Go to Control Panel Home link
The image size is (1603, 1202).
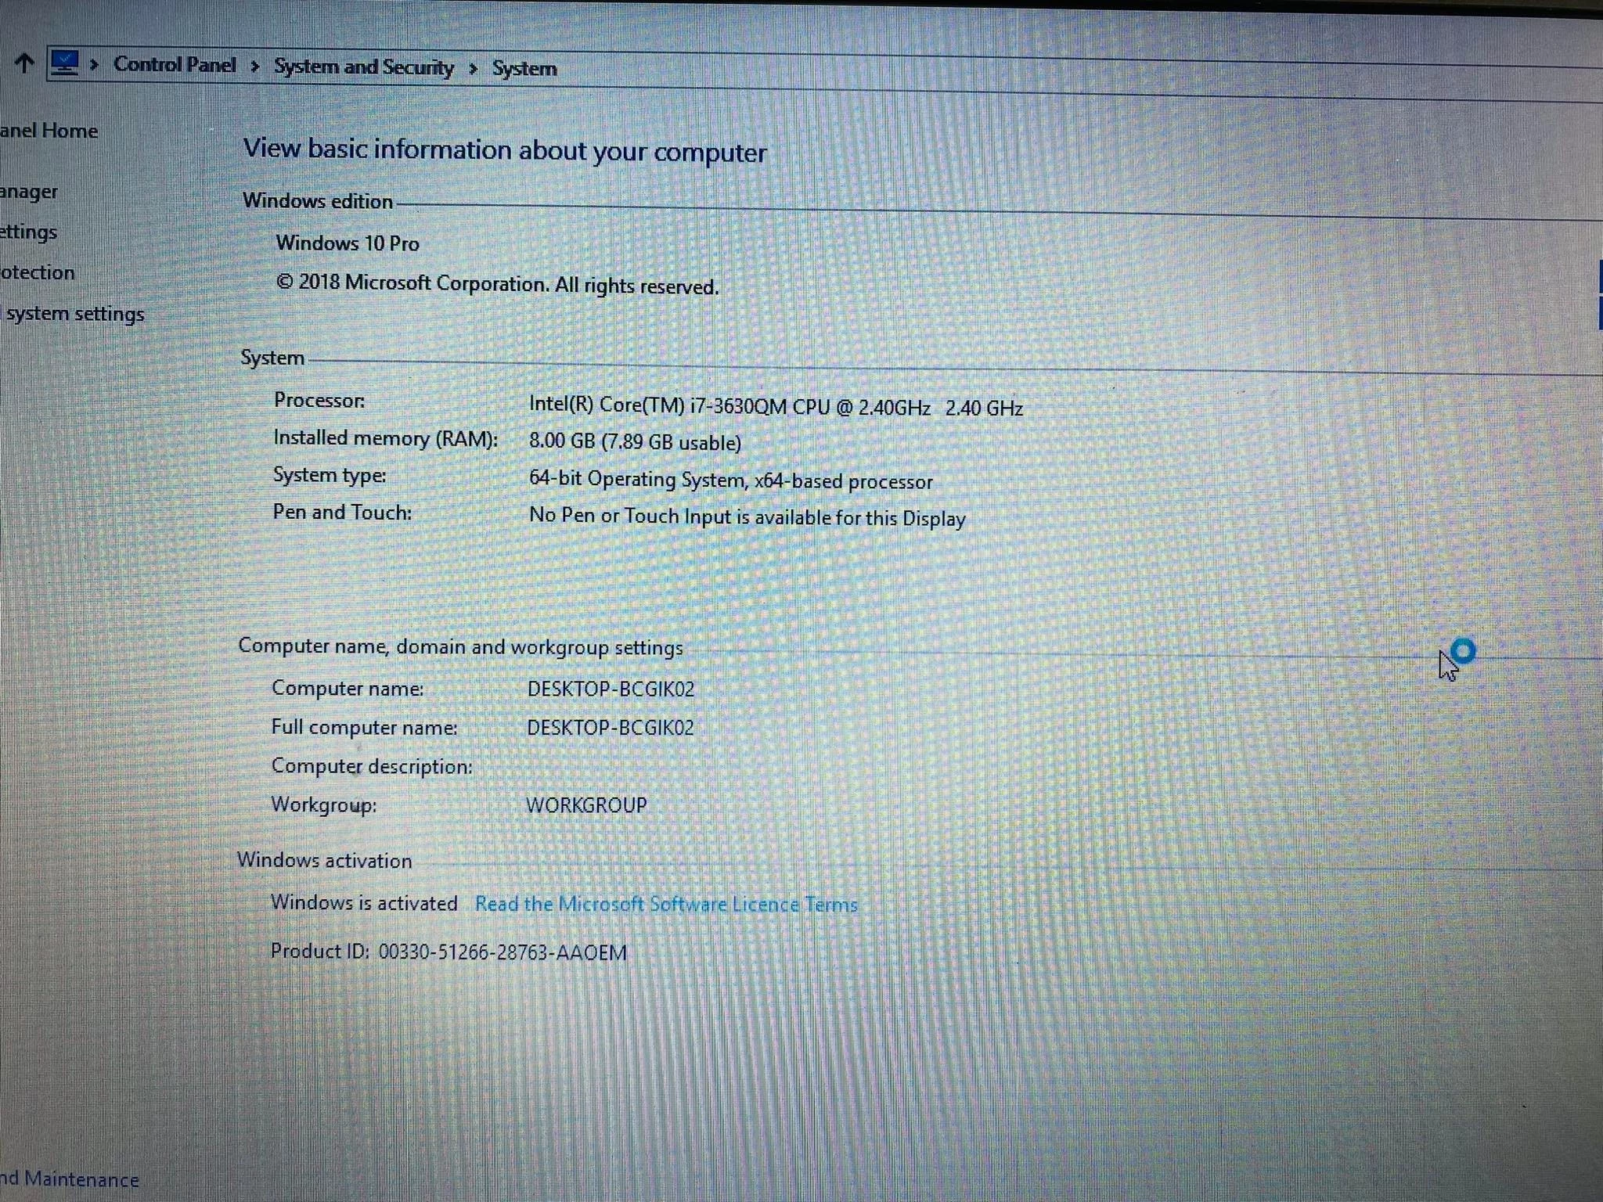click(x=49, y=131)
